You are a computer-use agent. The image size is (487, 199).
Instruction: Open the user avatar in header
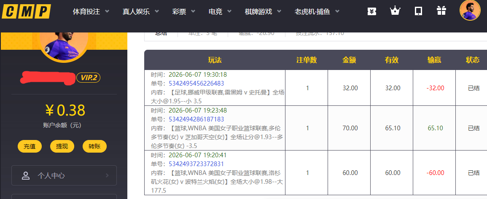(x=470, y=11)
